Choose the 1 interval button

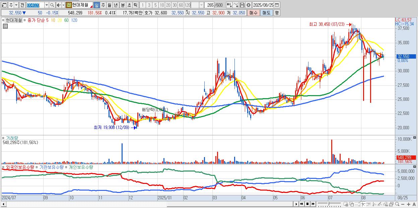click(x=143, y=5)
